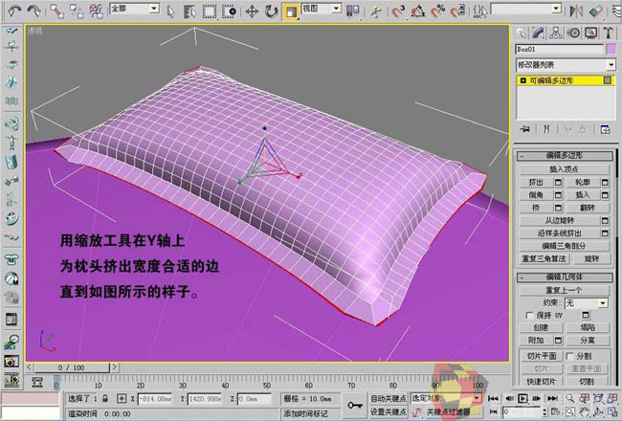Image resolution: width=622 pixels, height=421 pixels.
Task: Click the Pin Stack icon below modifier stack
Action: [525, 129]
